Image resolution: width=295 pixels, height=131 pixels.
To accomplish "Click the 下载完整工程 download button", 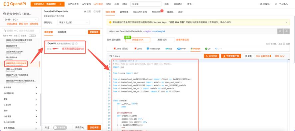I will (x=231, y=56).
